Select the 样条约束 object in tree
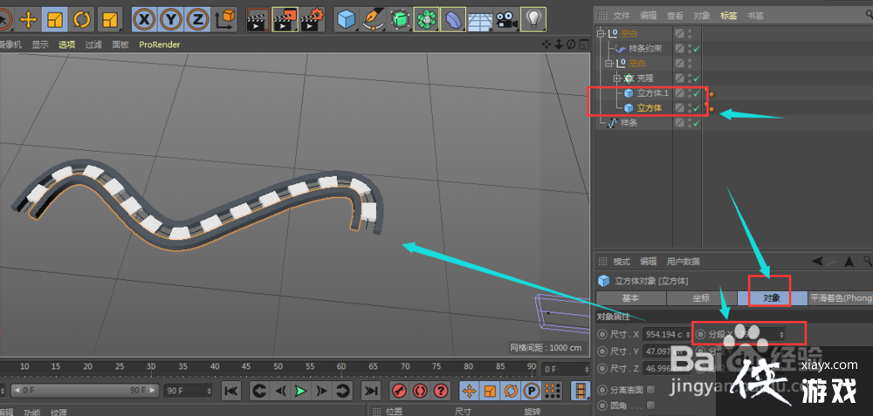873x416 pixels. pos(645,48)
